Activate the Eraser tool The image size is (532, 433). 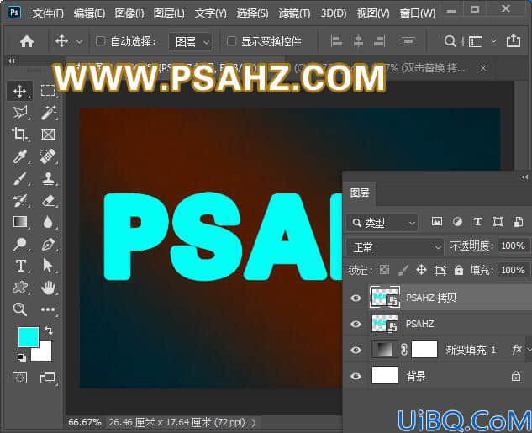48,200
